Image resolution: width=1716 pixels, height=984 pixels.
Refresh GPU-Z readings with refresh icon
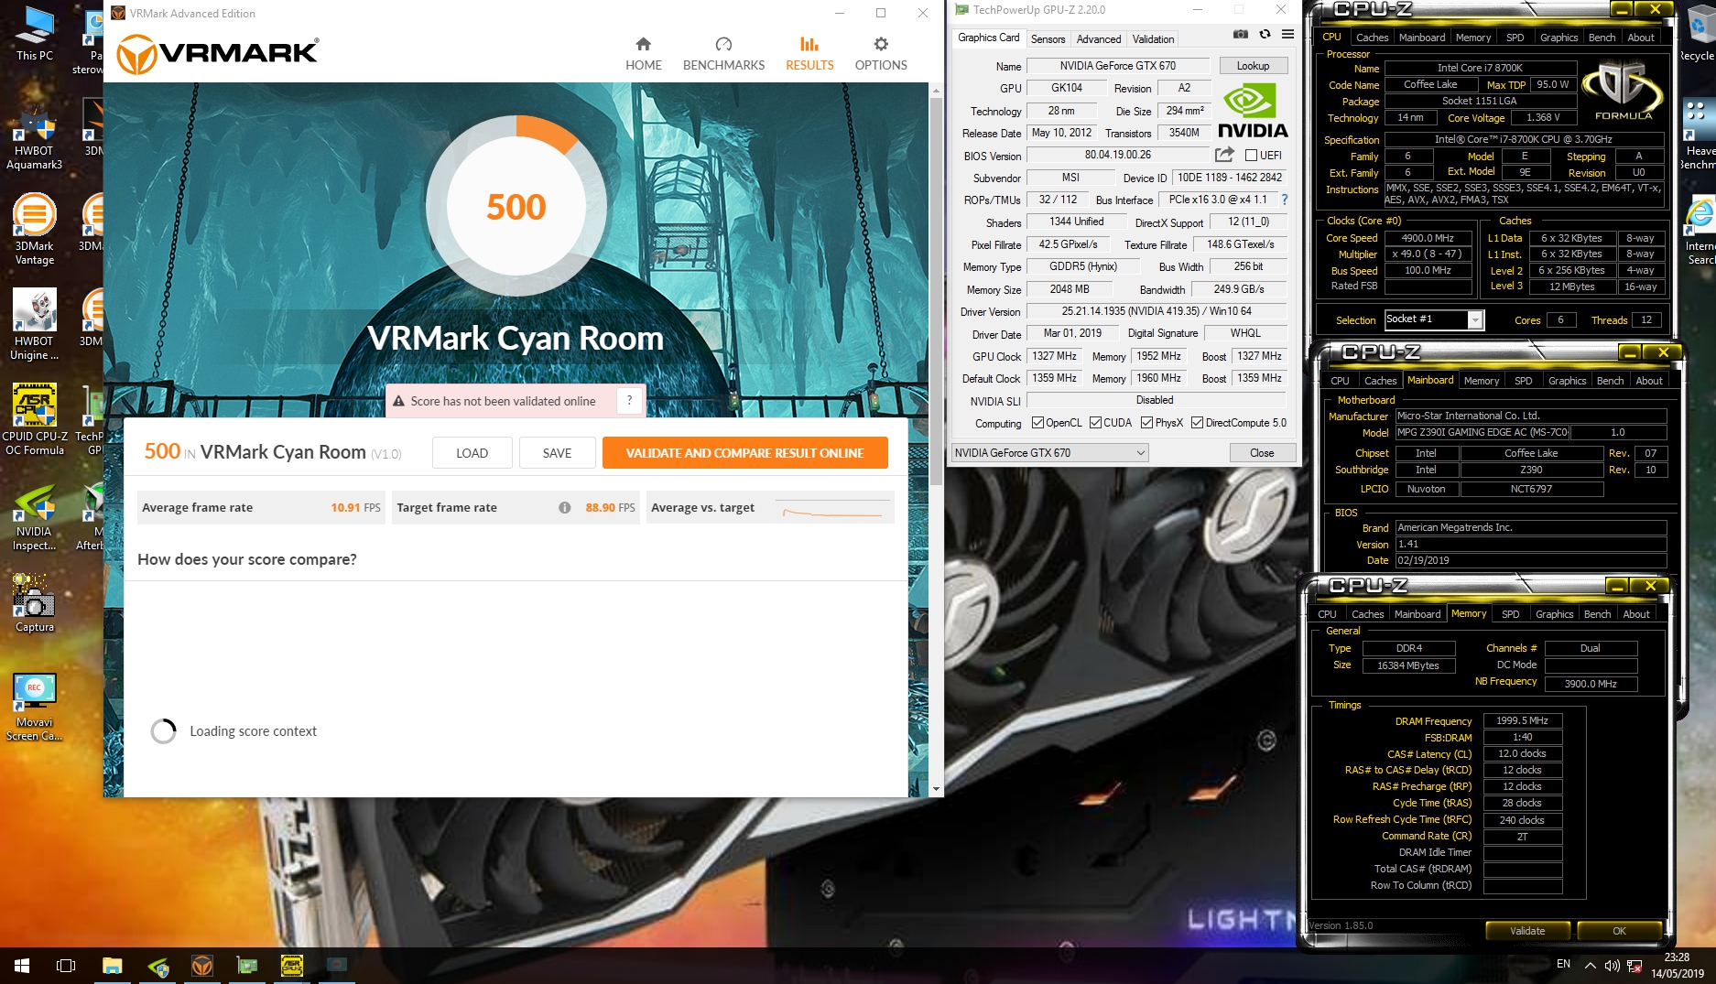1265,35
